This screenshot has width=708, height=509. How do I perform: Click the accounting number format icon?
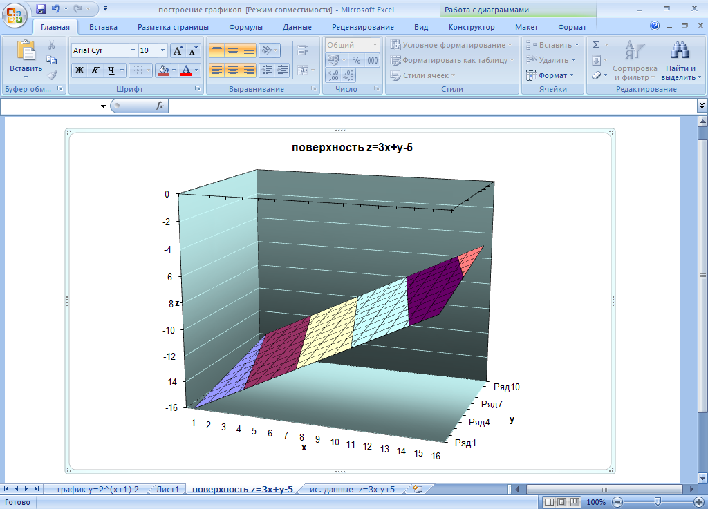pyautogui.click(x=333, y=60)
